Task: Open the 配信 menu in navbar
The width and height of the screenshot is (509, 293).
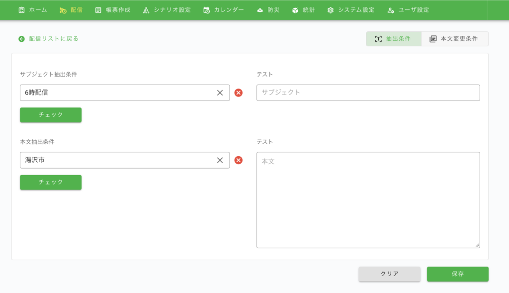Action: (x=71, y=10)
